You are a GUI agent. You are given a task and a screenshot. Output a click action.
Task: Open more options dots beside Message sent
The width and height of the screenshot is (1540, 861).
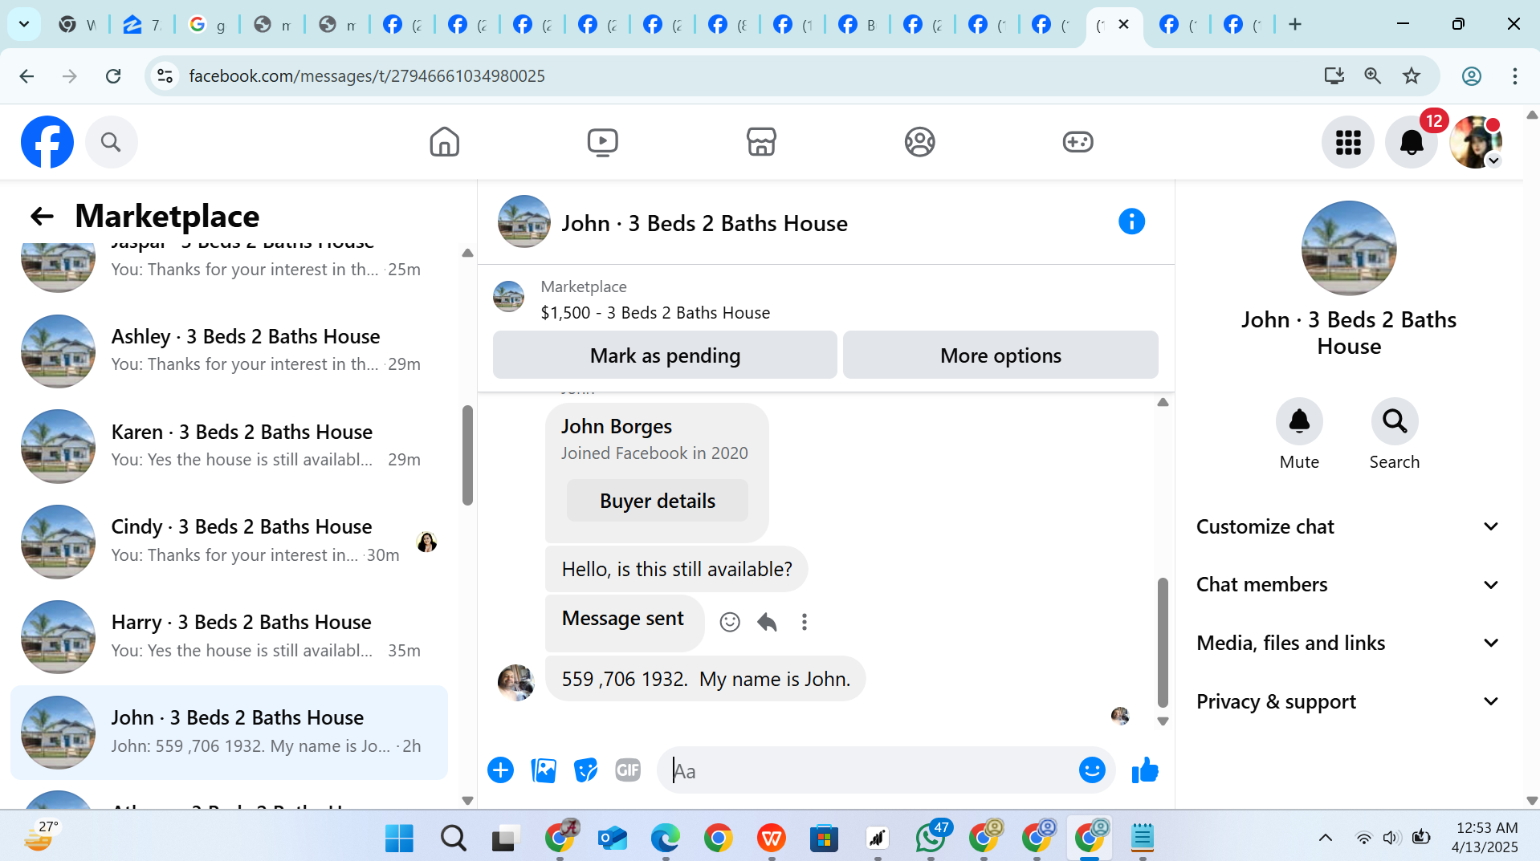804,622
